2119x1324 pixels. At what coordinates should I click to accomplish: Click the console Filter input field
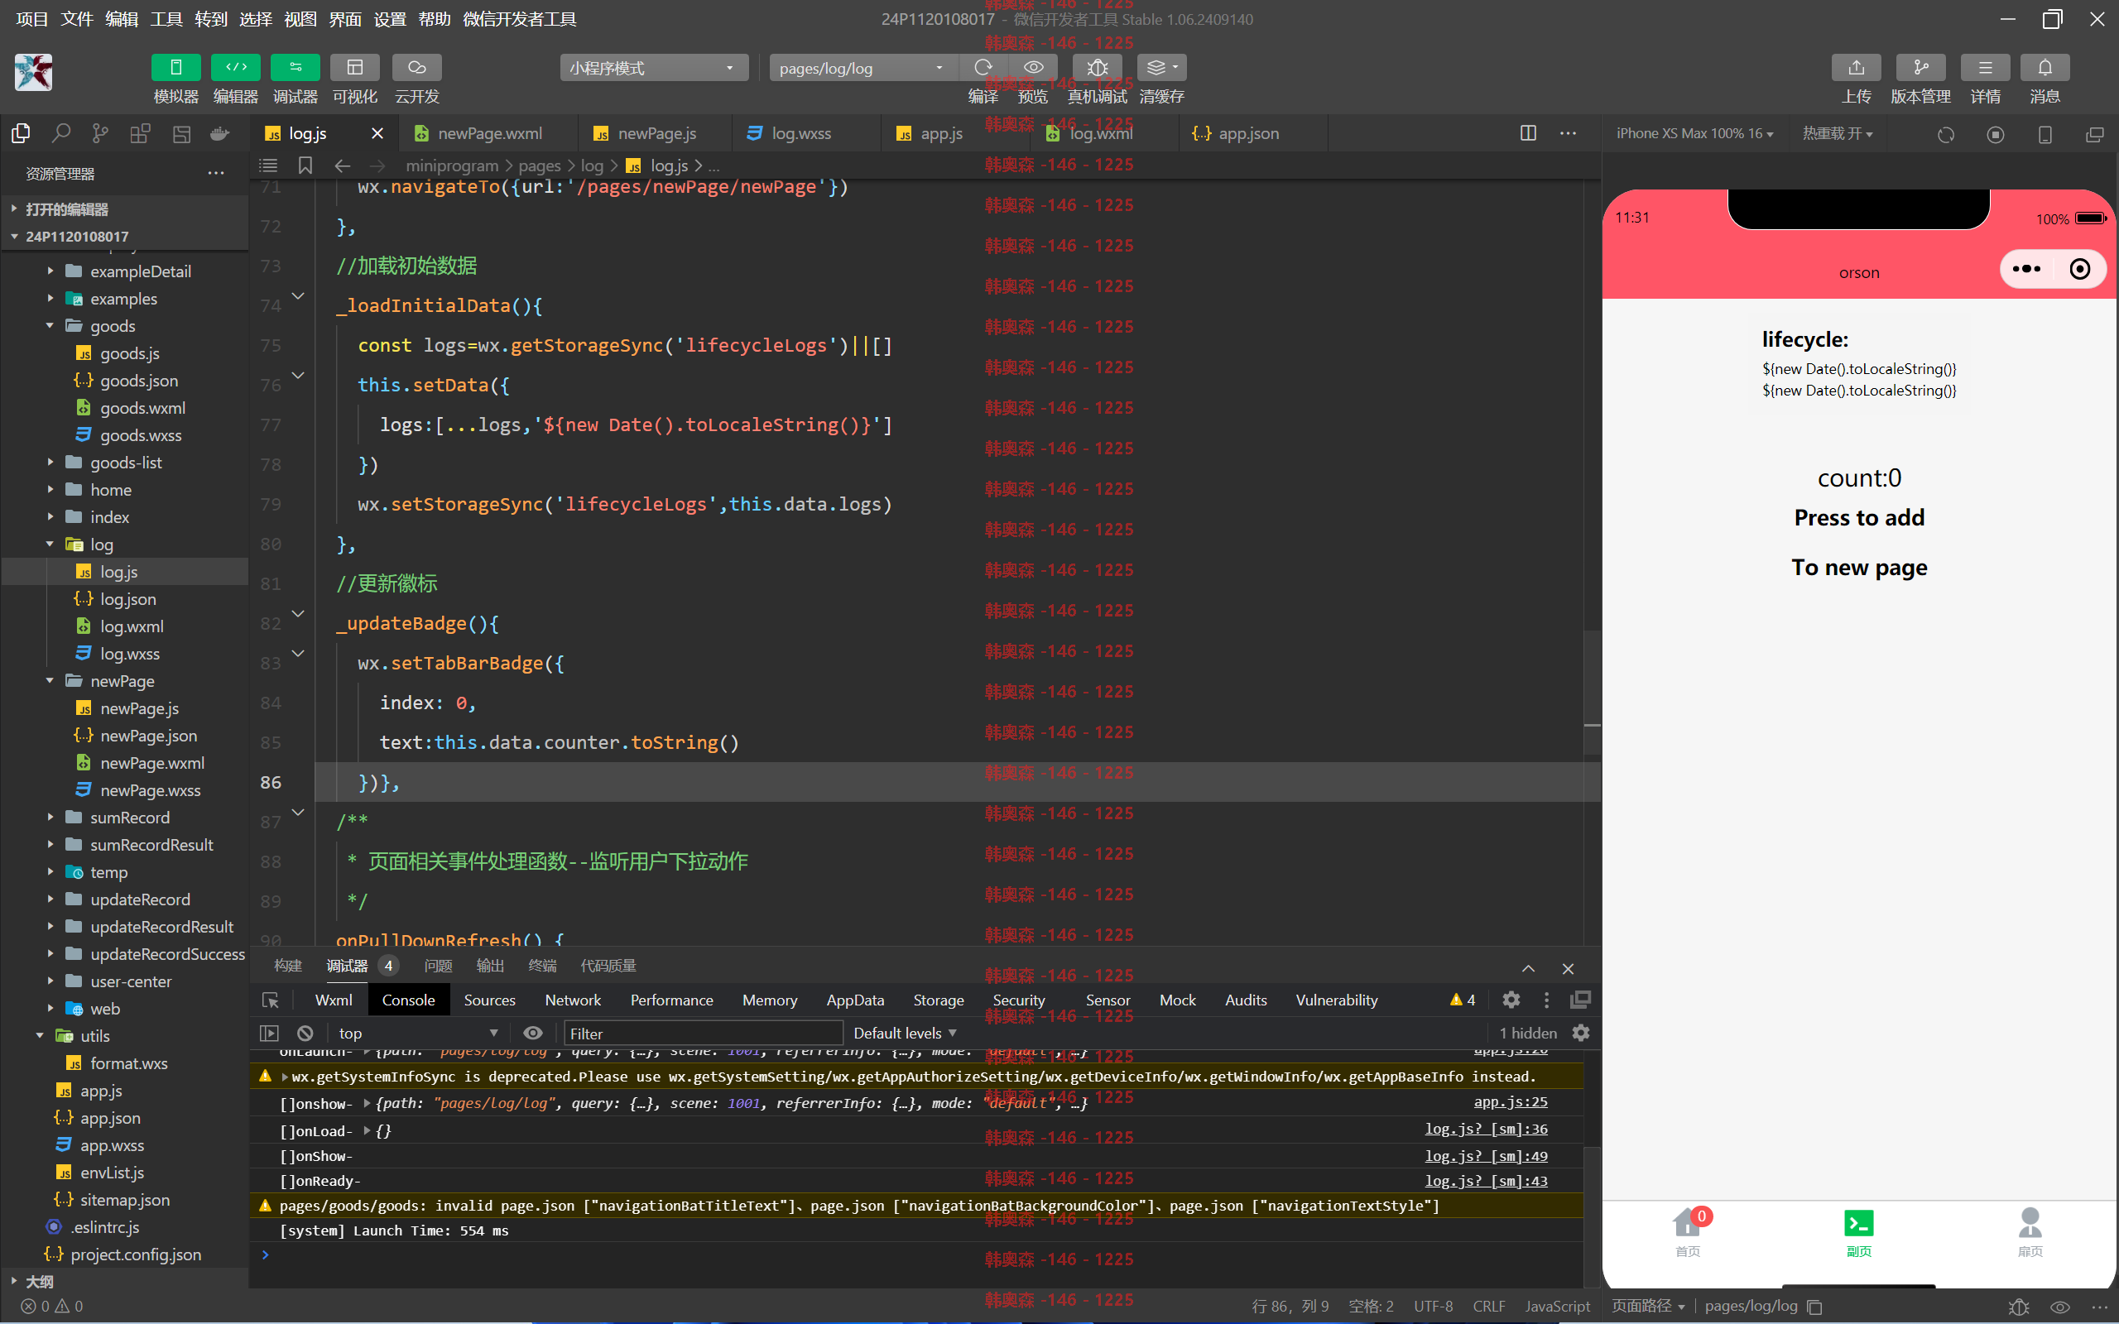[x=703, y=1034]
